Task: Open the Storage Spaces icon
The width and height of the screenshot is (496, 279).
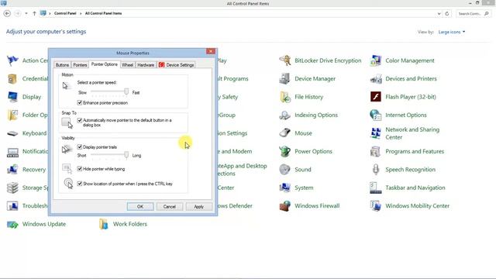Action: point(12,188)
